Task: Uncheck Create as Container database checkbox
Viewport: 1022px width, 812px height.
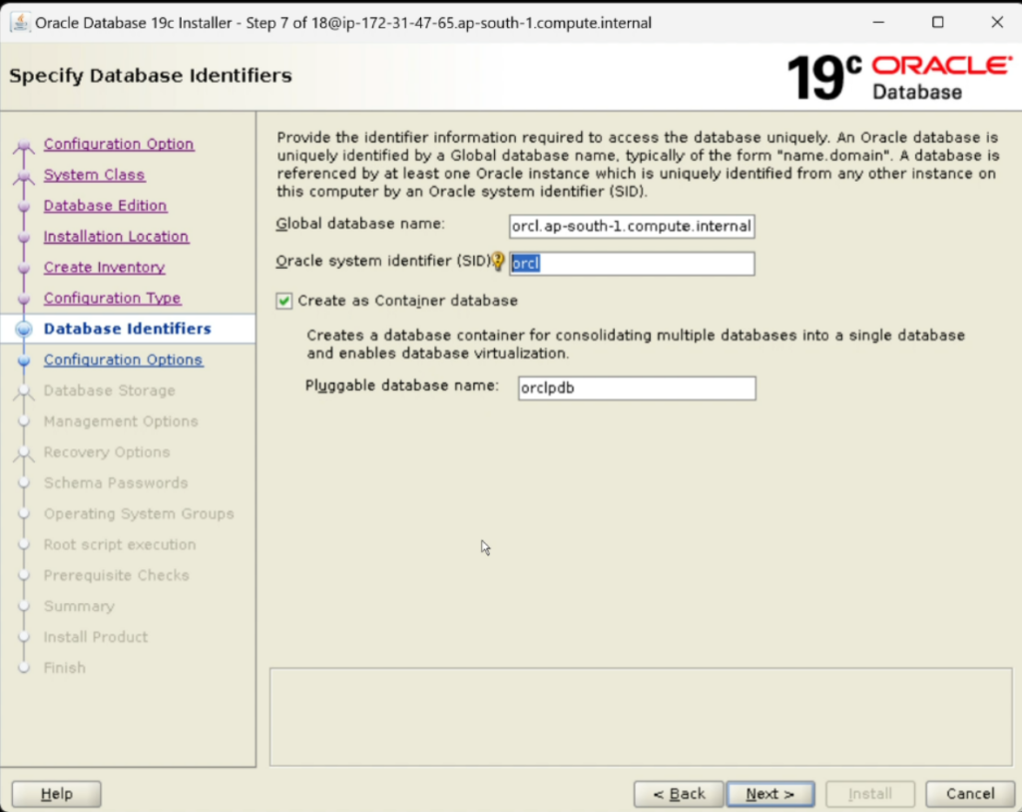Action: tap(283, 301)
